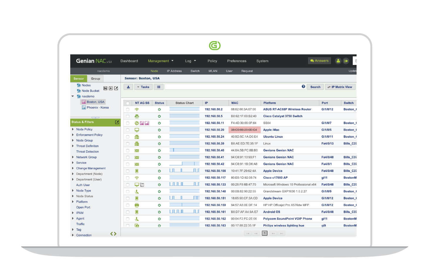Image resolution: width=428 pixels, height=278 pixels.
Task: Open the Dashboard menu
Action: click(x=129, y=61)
